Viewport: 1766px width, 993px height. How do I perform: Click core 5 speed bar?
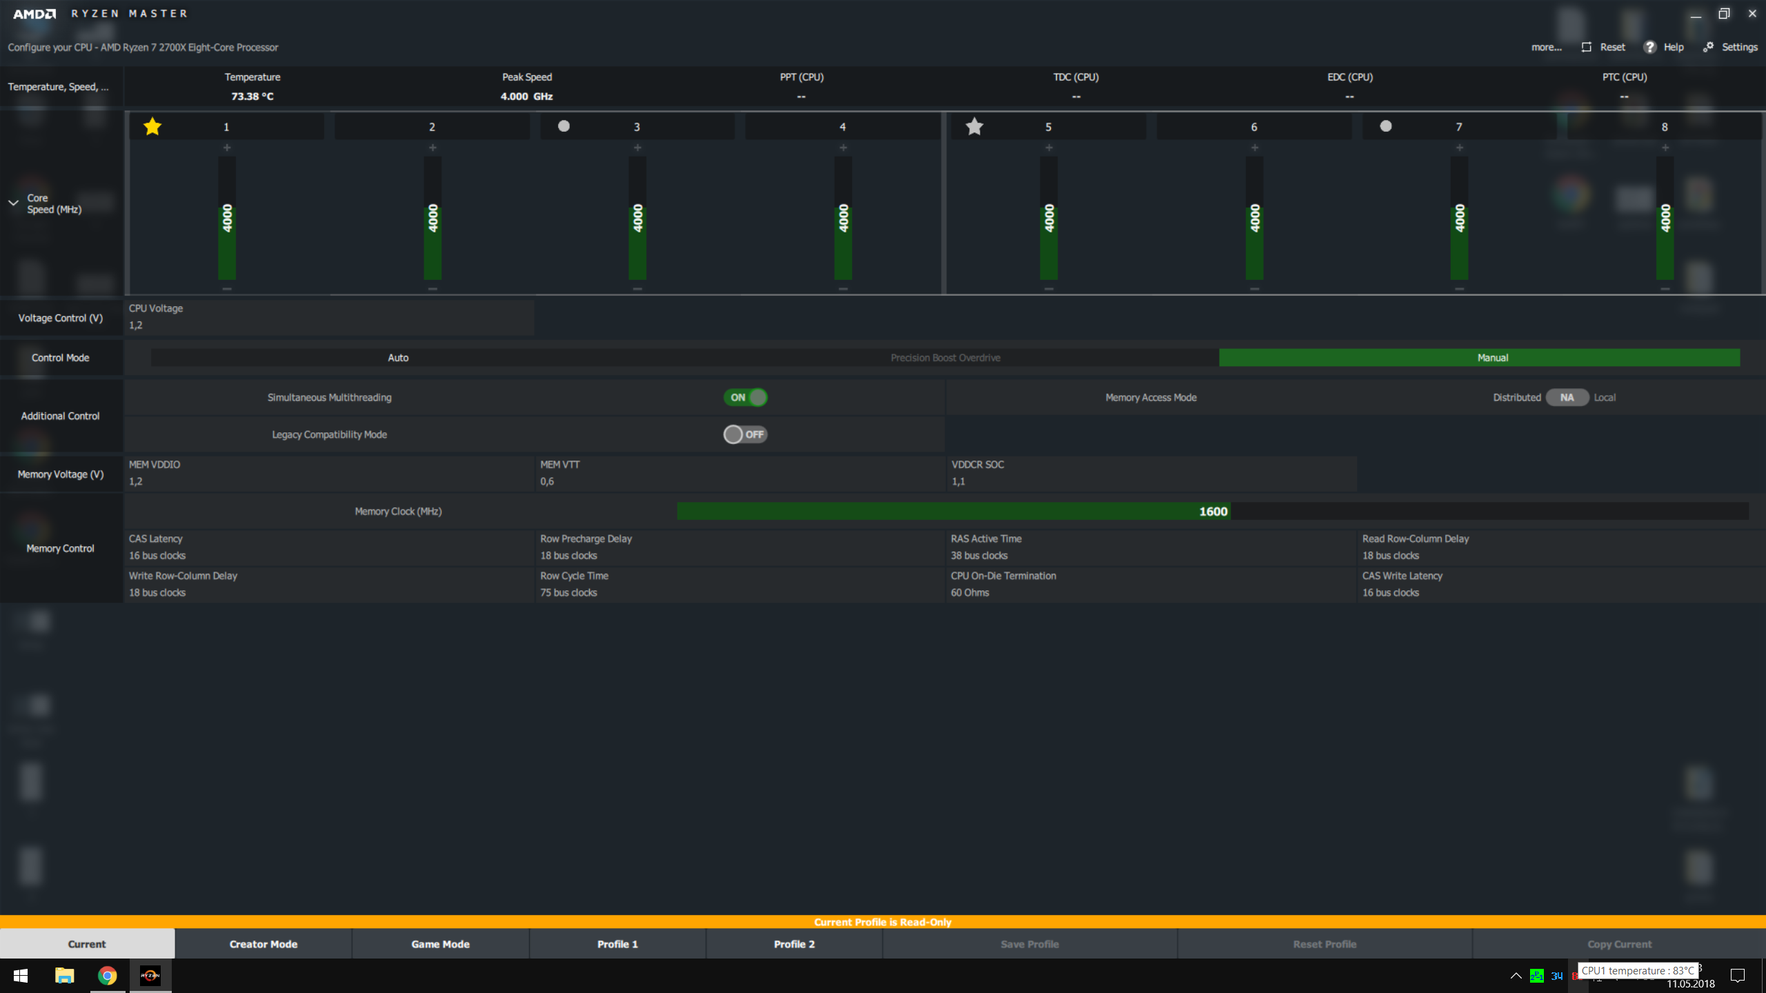click(x=1049, y=218)
